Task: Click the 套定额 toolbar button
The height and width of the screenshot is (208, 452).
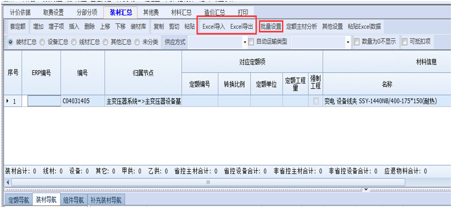Action: tap(18, 27)
